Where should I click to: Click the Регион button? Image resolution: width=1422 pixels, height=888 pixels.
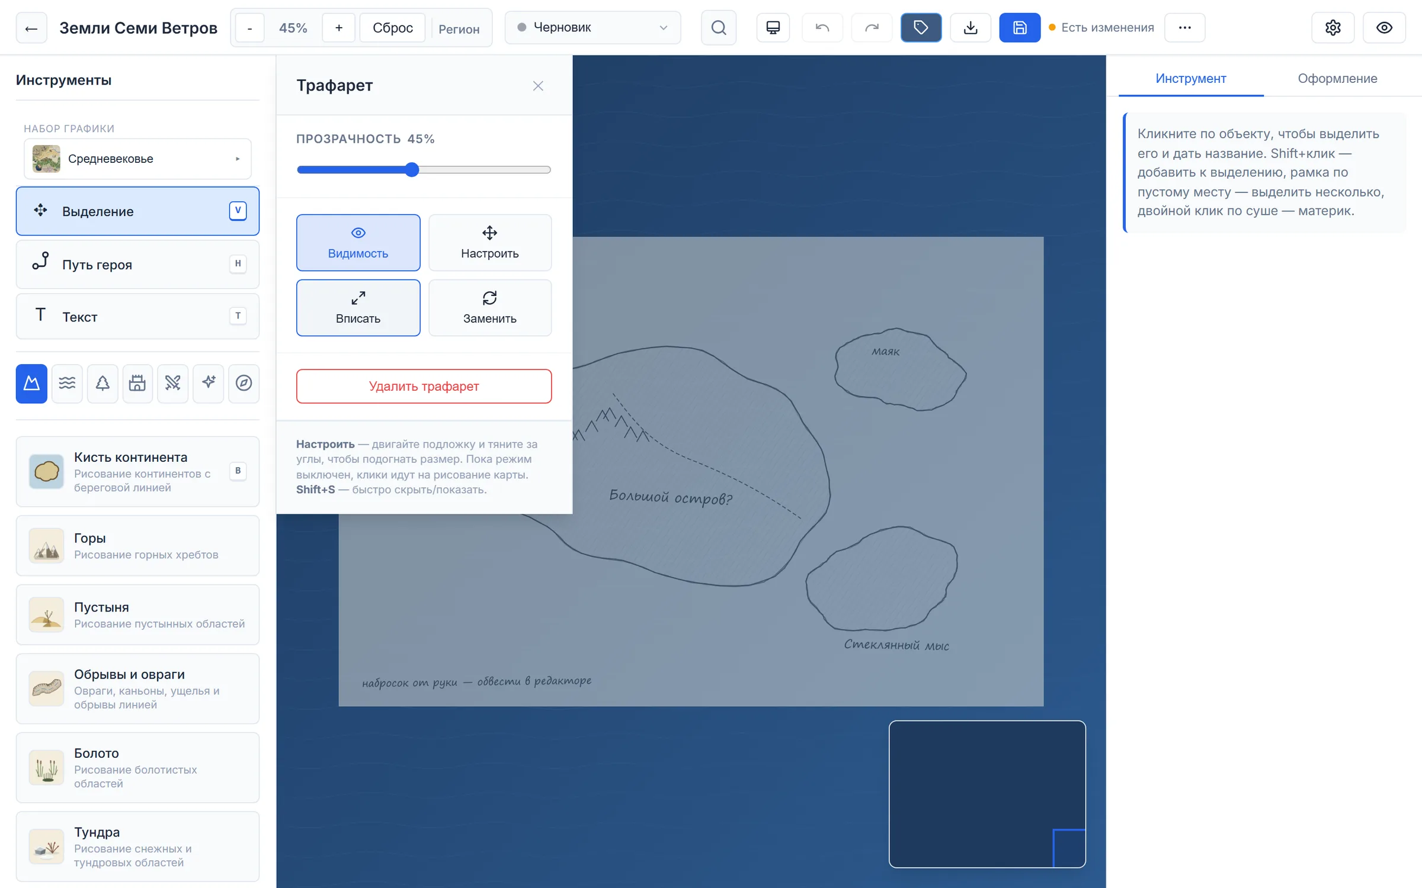pyautogui.click(x=459, y=29)
